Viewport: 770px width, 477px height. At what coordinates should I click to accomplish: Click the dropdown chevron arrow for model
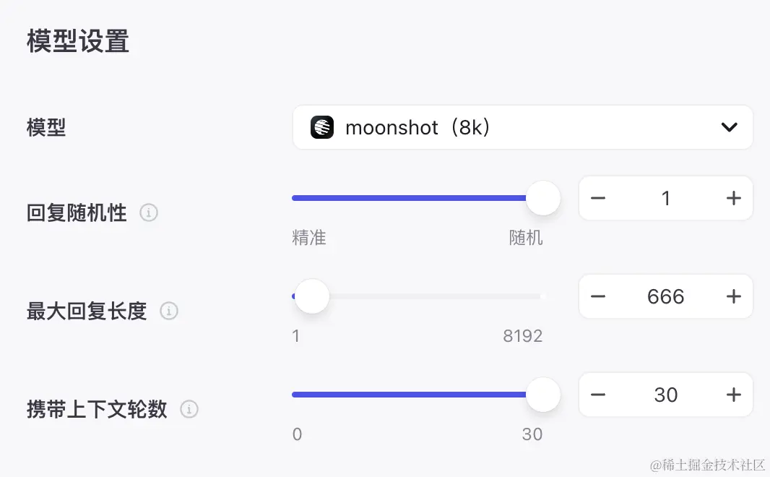coord(729,128)
